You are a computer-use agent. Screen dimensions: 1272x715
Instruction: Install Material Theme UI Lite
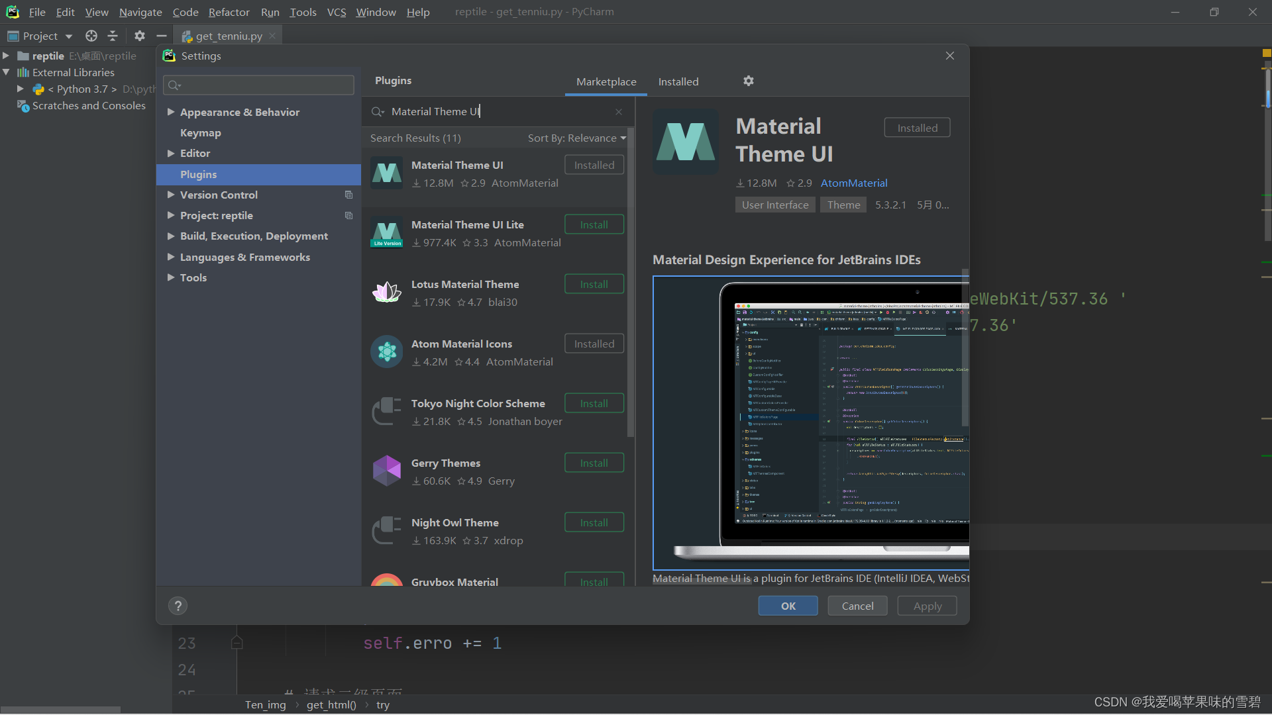[x=594, y=224]
